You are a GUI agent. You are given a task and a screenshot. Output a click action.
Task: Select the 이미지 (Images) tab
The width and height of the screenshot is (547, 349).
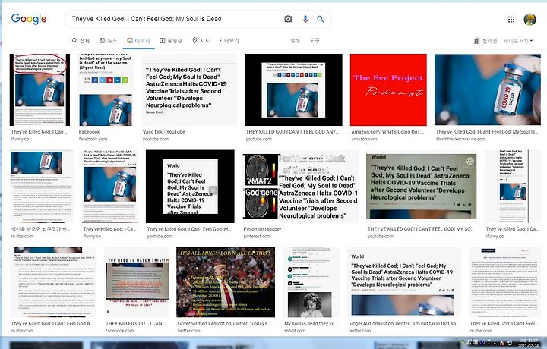(x=138, y=41)
